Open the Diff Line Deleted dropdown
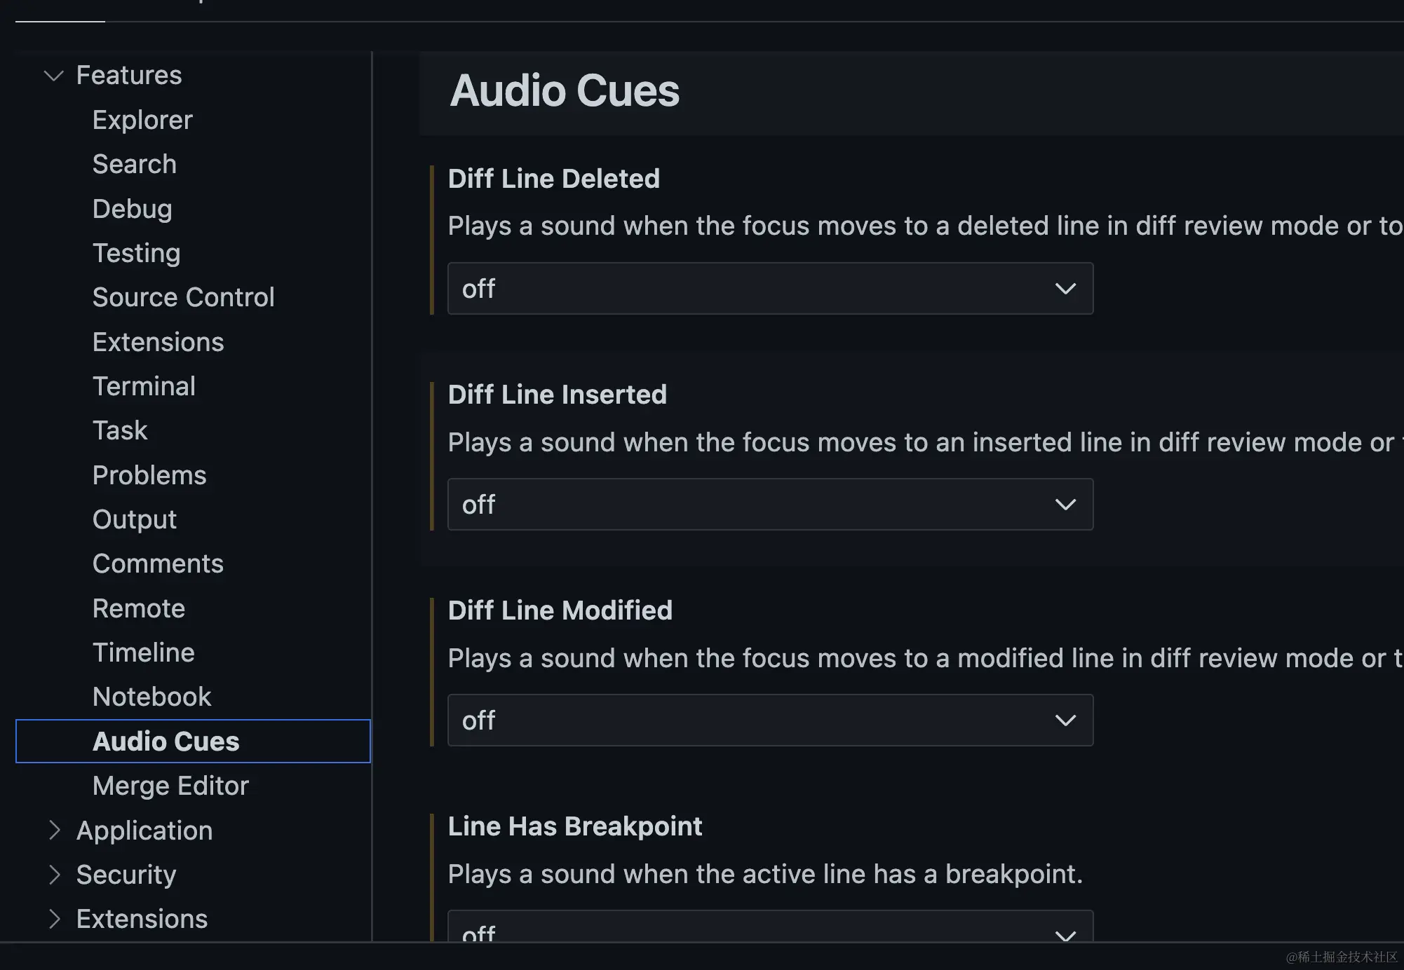The image size is (1404, 970). pyautogui.click(x=769, y=289)
